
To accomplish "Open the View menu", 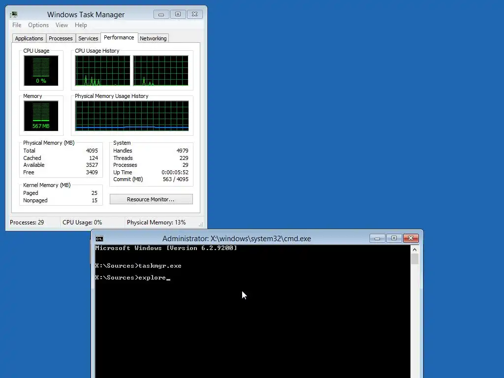I will coord(62,25).
